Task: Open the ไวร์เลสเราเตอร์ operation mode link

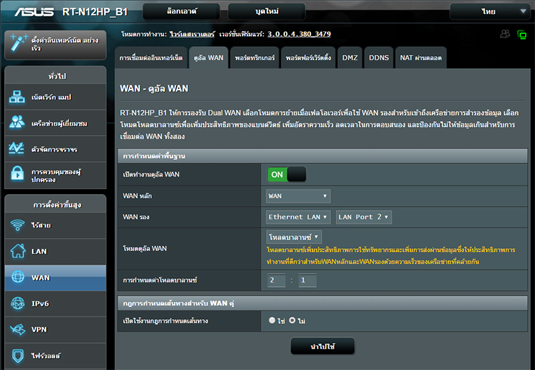Action: coord(192,34)
